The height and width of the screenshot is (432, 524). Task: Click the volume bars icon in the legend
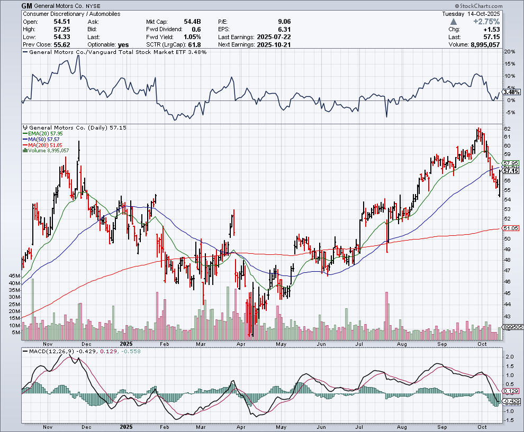coord(24,150)
